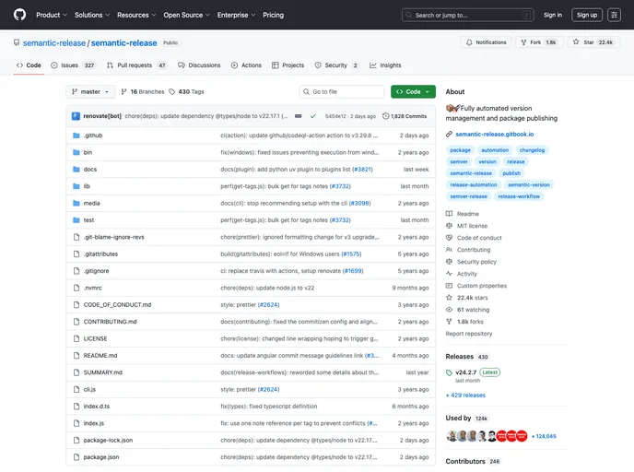The height and width of the screenshot is (472, 634).
Task: Click the renovate[bot] avatar icon
Action: pyautogui.click(x=76, y=116)
